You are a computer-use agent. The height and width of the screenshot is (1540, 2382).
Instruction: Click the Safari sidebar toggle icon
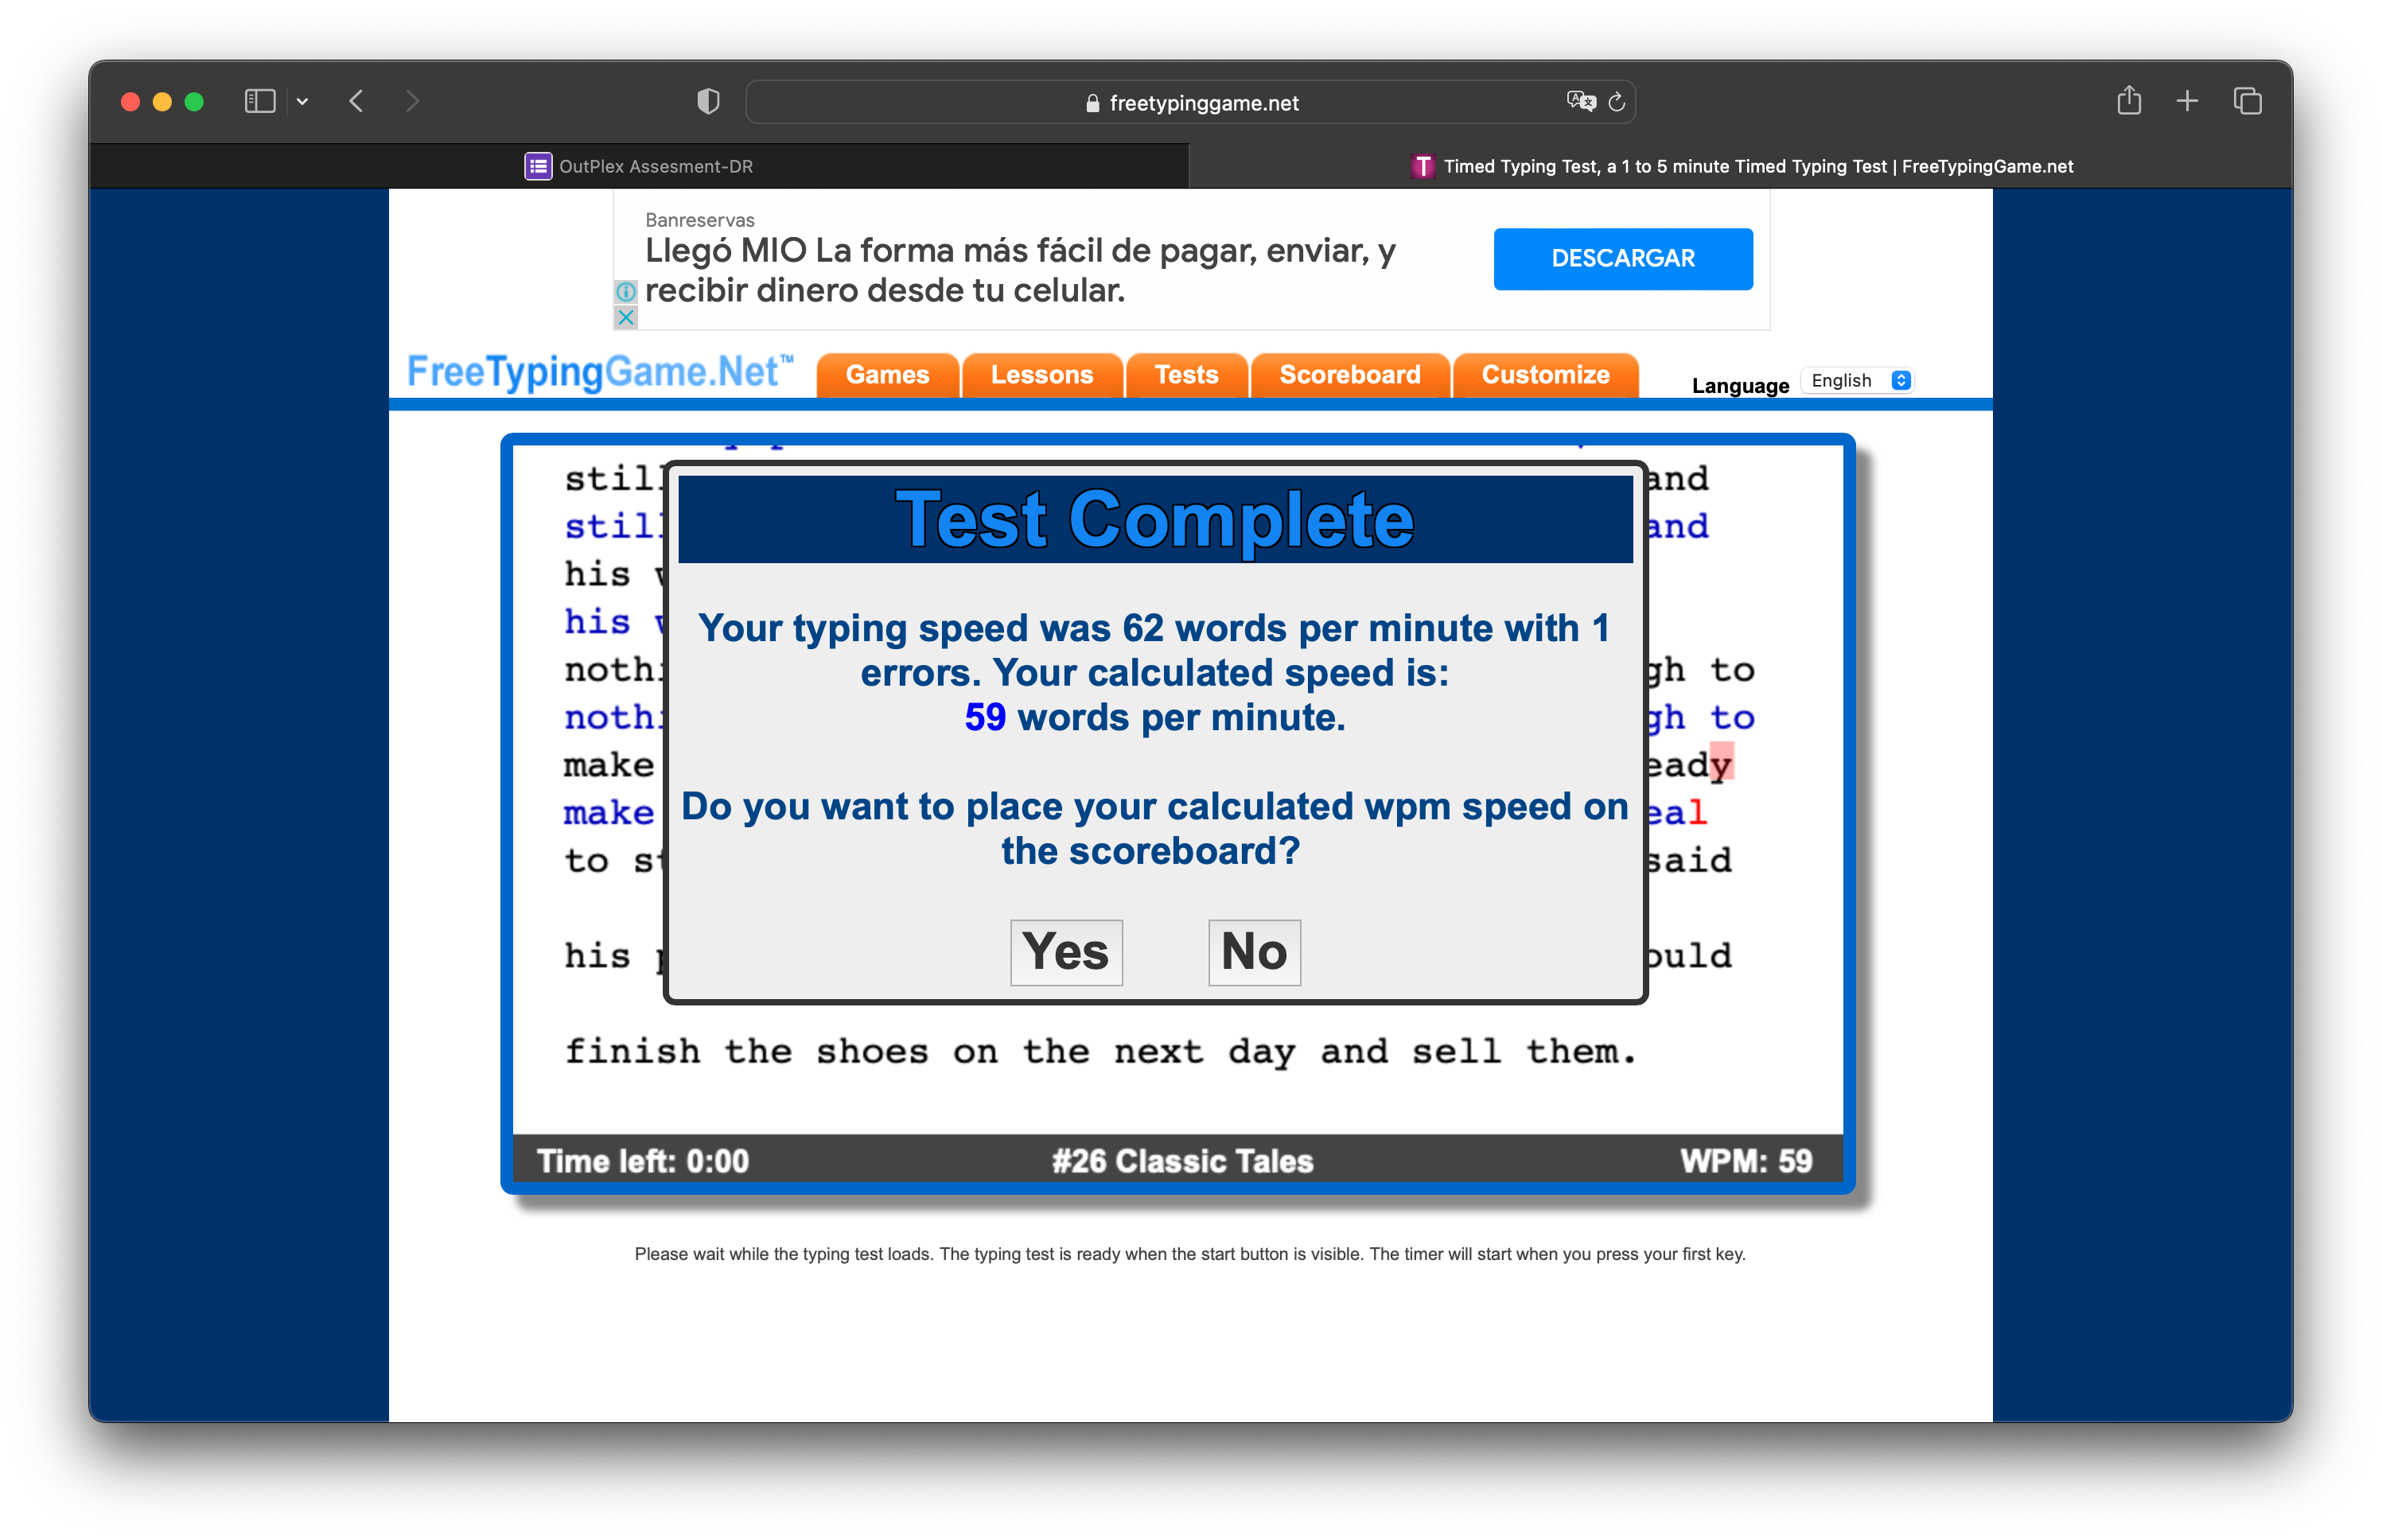pyautogui.click(x=260, y=102)
